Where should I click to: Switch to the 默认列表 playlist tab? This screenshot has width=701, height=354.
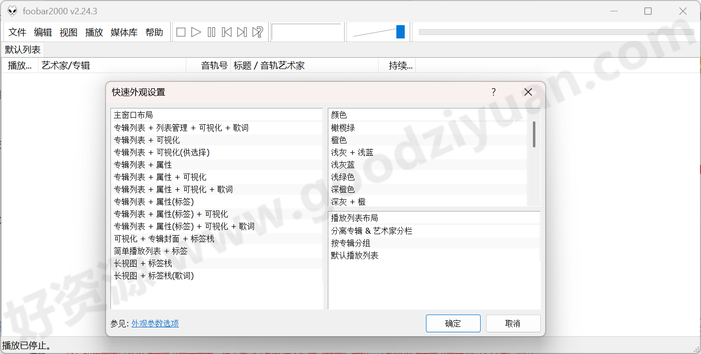pyautogui.click(x=22, y=49)
